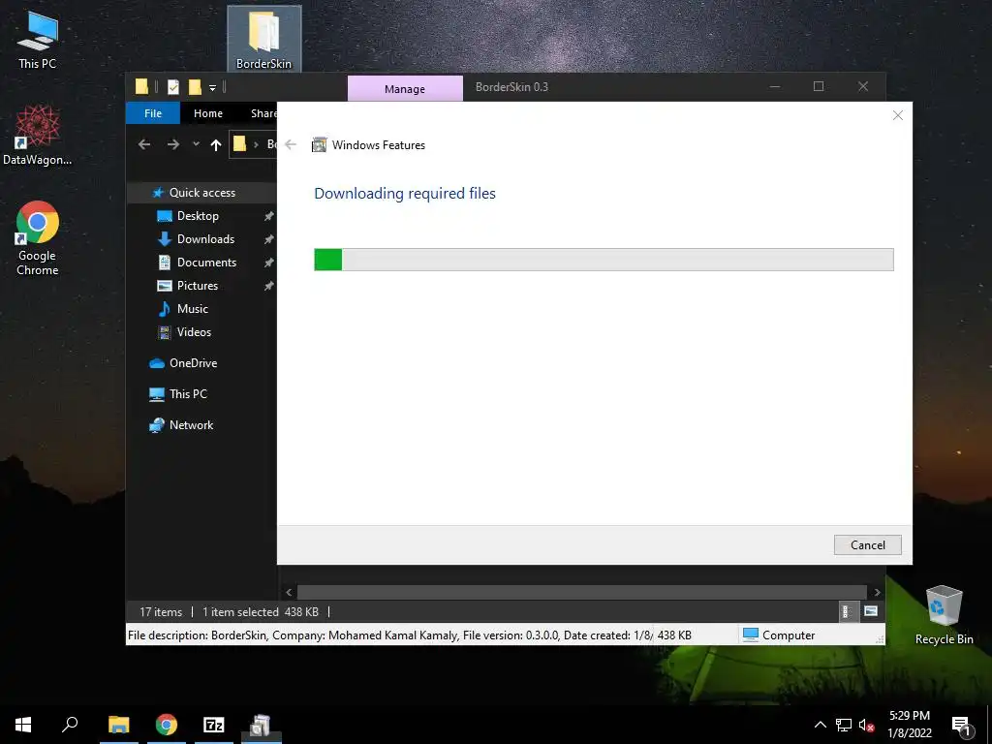Image resolution: width=992 pixels, height=744 pixels.
Task: Click back arrow in Windows Features
Action: (x=291, y=145)
